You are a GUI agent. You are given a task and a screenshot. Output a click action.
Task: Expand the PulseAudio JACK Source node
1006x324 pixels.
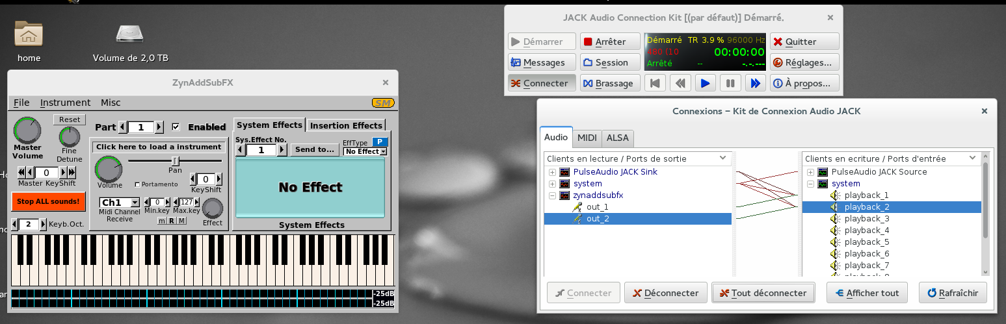pos(810,172)
